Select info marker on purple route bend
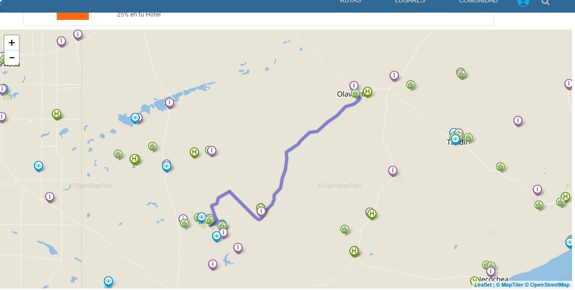This screenshot has height=290, width=575. coord(261,211)
